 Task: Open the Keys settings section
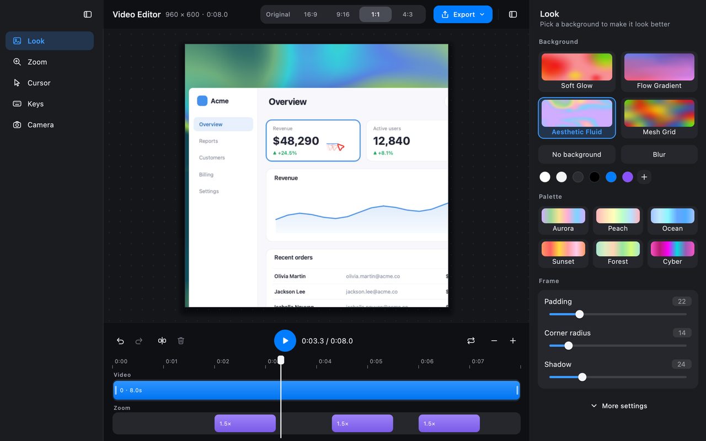pos(50,104)
